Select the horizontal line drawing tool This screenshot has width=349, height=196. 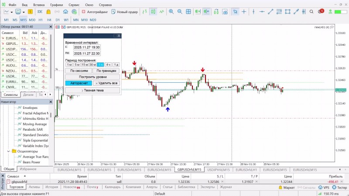(x=262, y=12)
